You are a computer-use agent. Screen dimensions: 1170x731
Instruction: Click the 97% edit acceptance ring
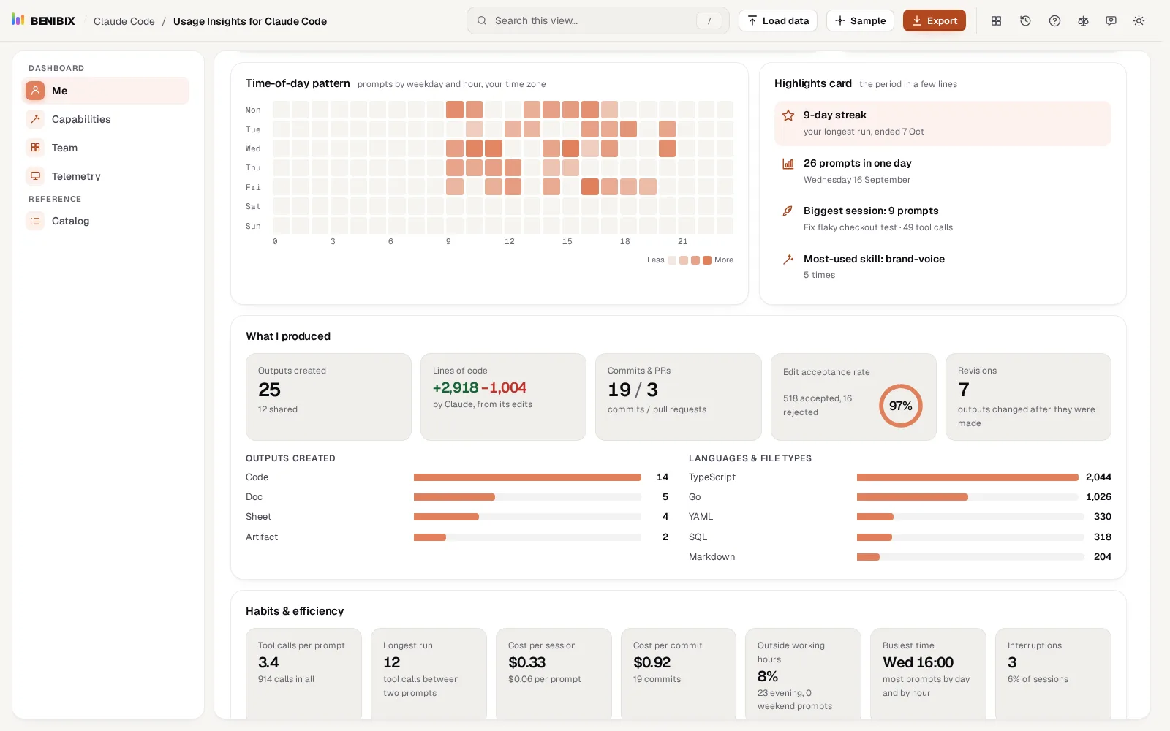click(x=900, y=406)
